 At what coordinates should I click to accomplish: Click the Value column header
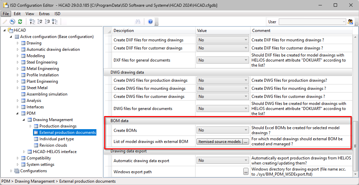pyautogui.click(x=223, y=31)
